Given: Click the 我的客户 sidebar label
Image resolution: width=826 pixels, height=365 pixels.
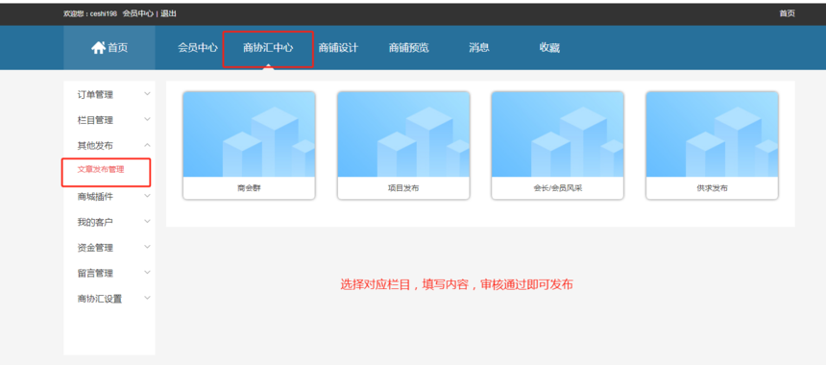Looking at the screenshot, I should click(x=95, y=222).
